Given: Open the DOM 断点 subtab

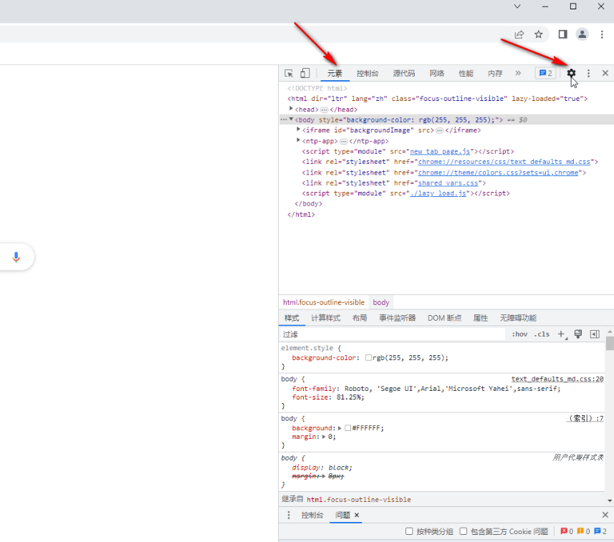Looking at the screenshot, I should pos(444,318).
